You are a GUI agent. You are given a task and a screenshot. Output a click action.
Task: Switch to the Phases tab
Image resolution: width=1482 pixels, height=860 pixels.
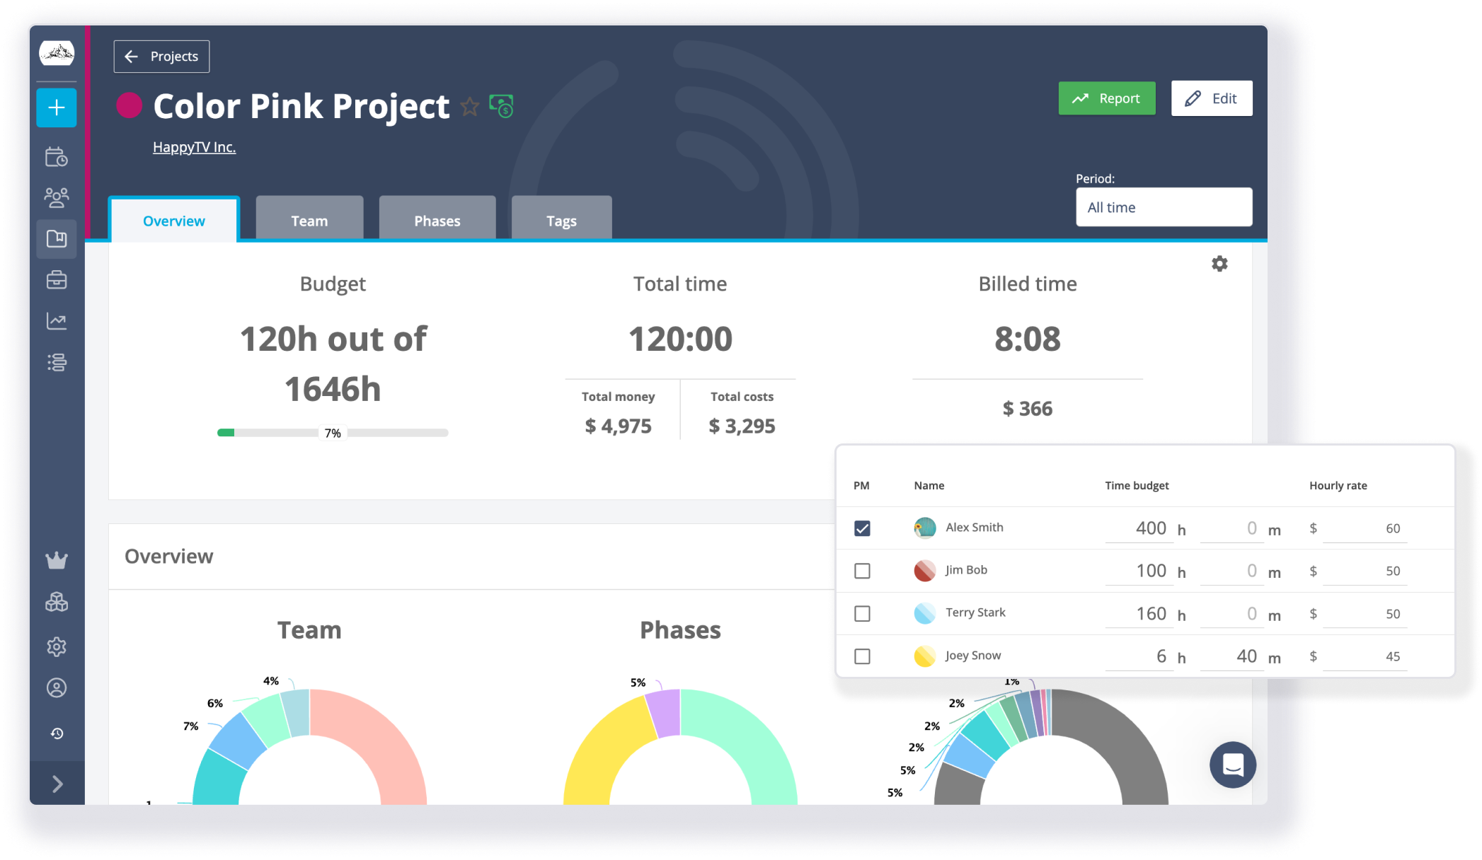[x=436, y=219]
